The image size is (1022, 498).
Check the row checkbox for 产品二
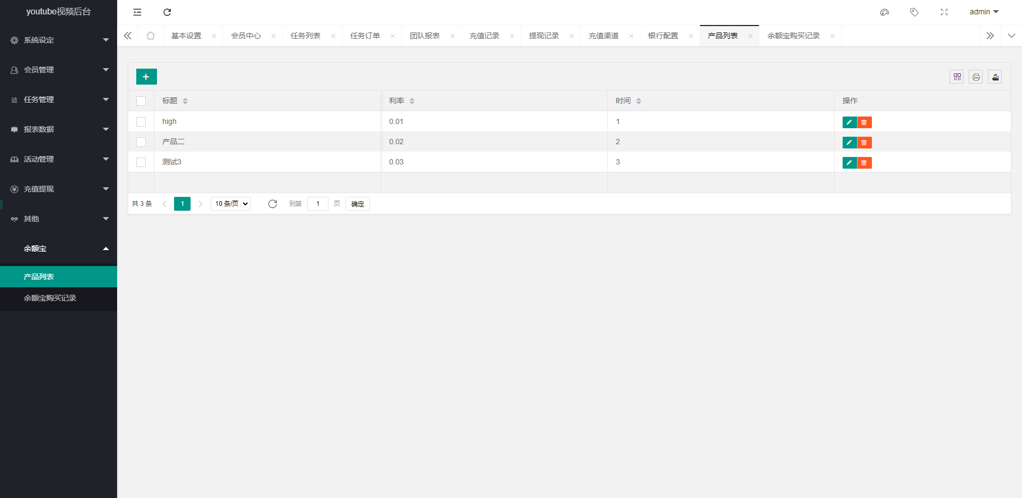(141, 142)
